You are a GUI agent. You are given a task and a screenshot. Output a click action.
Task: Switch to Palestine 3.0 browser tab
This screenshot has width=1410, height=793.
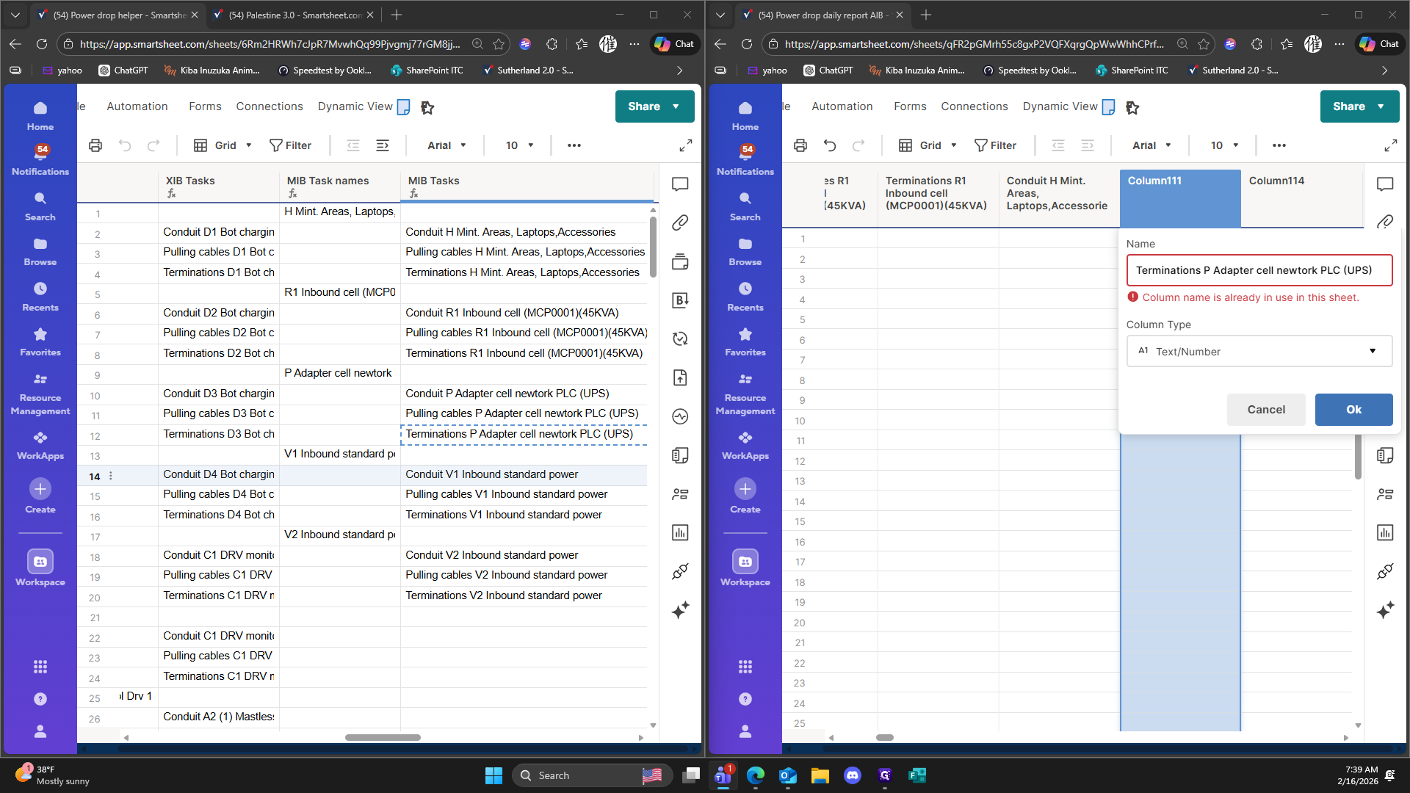point(292,15)
